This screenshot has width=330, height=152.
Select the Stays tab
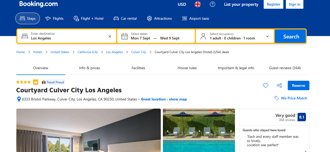pos(27,18)
